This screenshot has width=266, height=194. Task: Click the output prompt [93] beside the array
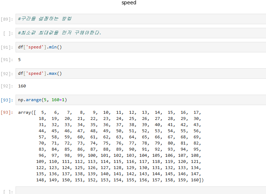[7, 112]
